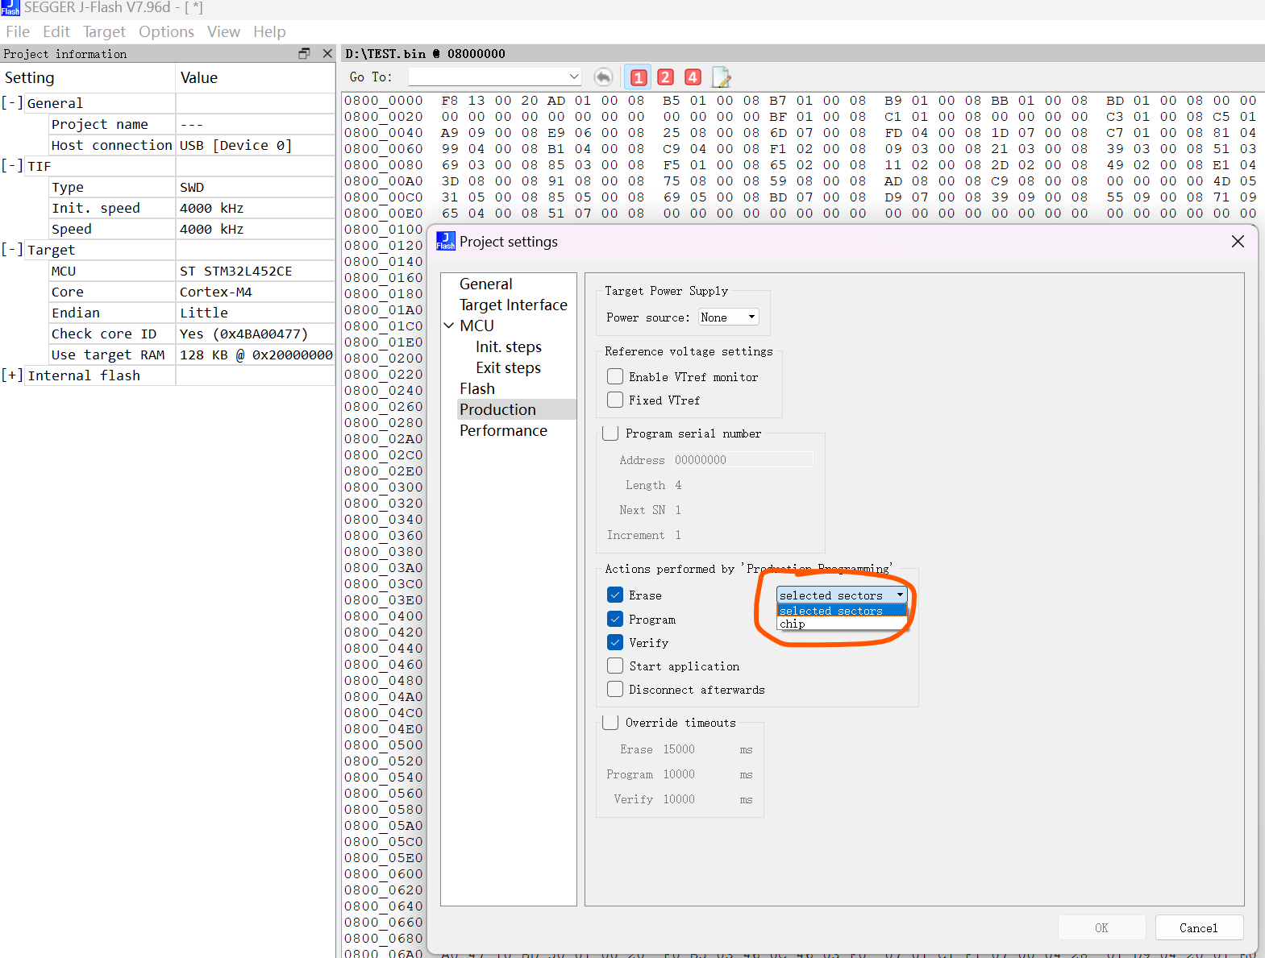This screenshot has width=1265, height=958.
Task: Open the File menu
Action: tap(18, 31)
